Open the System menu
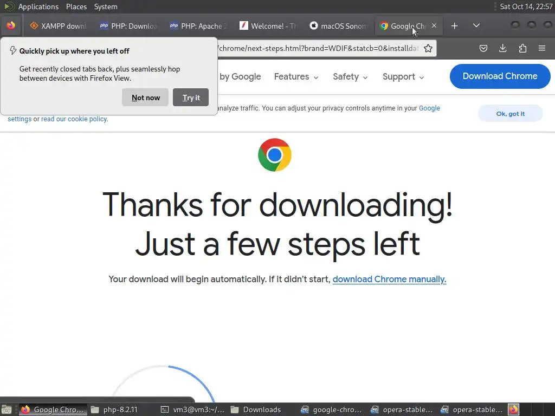 [106, 6]
